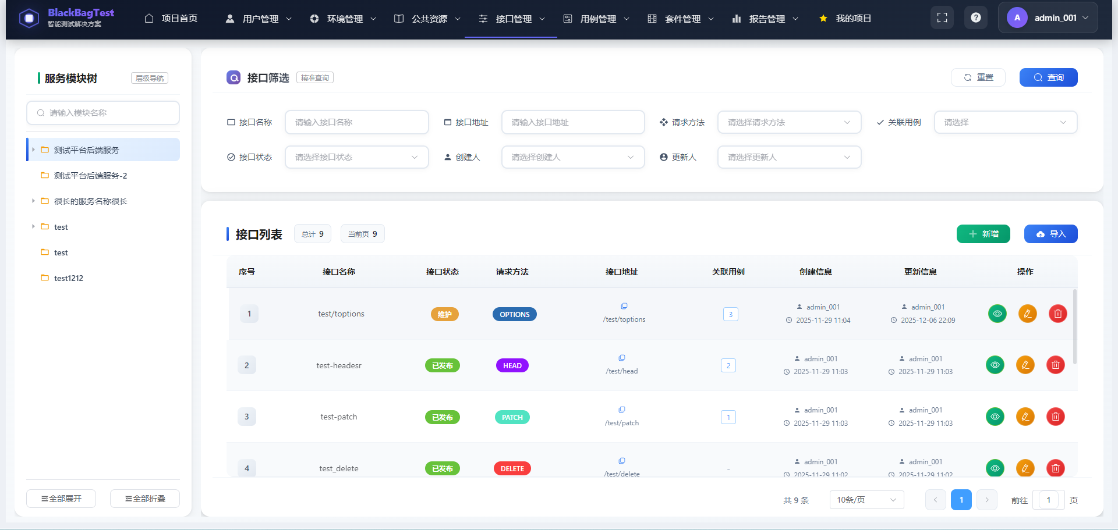This screenshot has width=1118, height=530.
Task: Click the 查询 query button
Action: click(x=1048, y=77)
